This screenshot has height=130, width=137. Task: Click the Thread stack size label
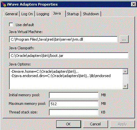pos(23,112)
